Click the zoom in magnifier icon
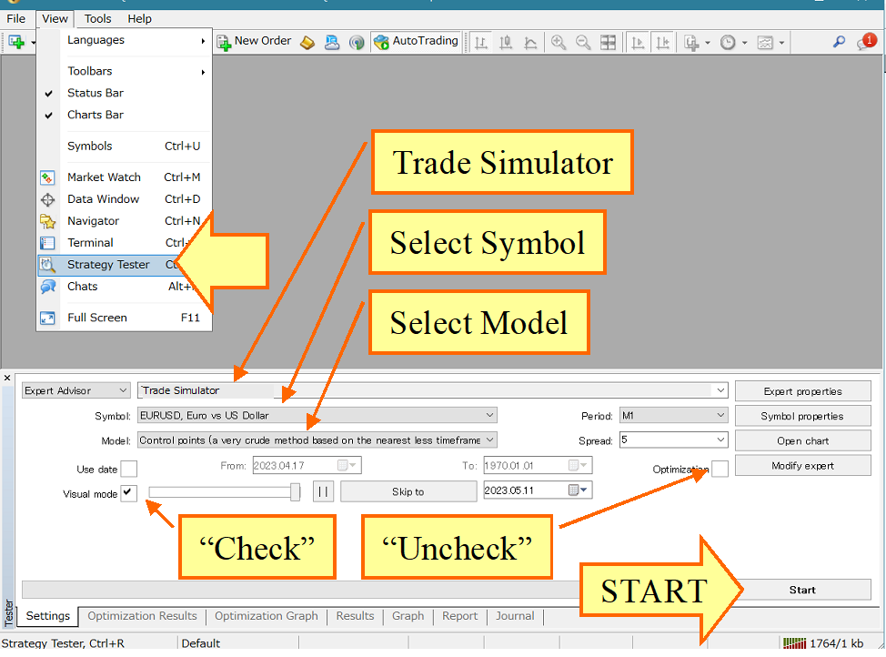The height and width of the screenshot is (657, 886). coord(558,42)
